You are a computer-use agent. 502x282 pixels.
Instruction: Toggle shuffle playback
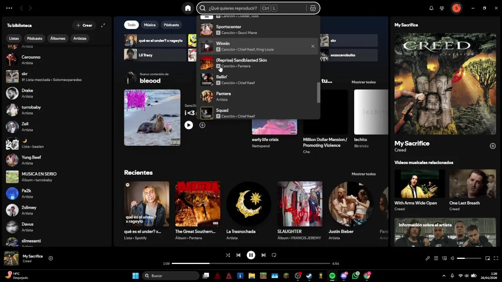point(228,255)
